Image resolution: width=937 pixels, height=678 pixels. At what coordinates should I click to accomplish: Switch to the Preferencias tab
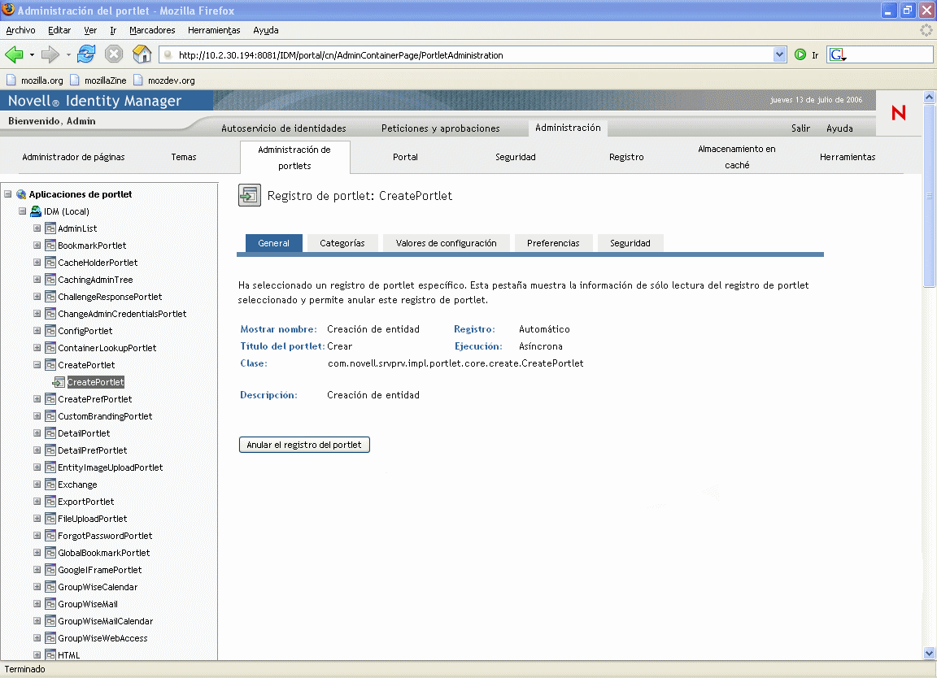(x=553, y=243)
